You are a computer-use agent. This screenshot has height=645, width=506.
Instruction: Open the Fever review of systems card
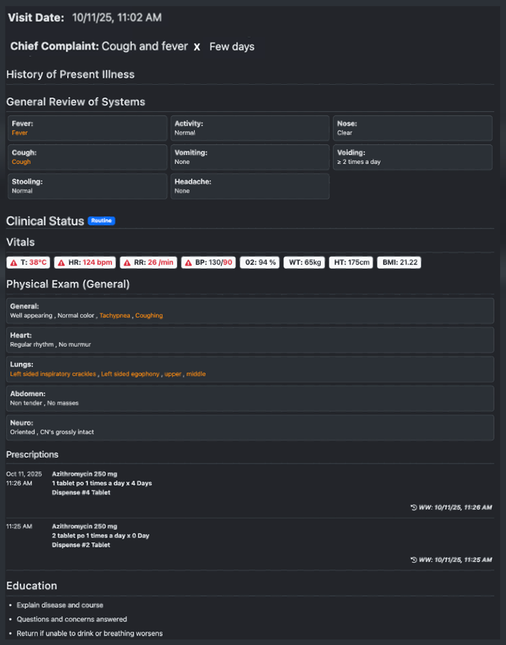coord(87,128)
